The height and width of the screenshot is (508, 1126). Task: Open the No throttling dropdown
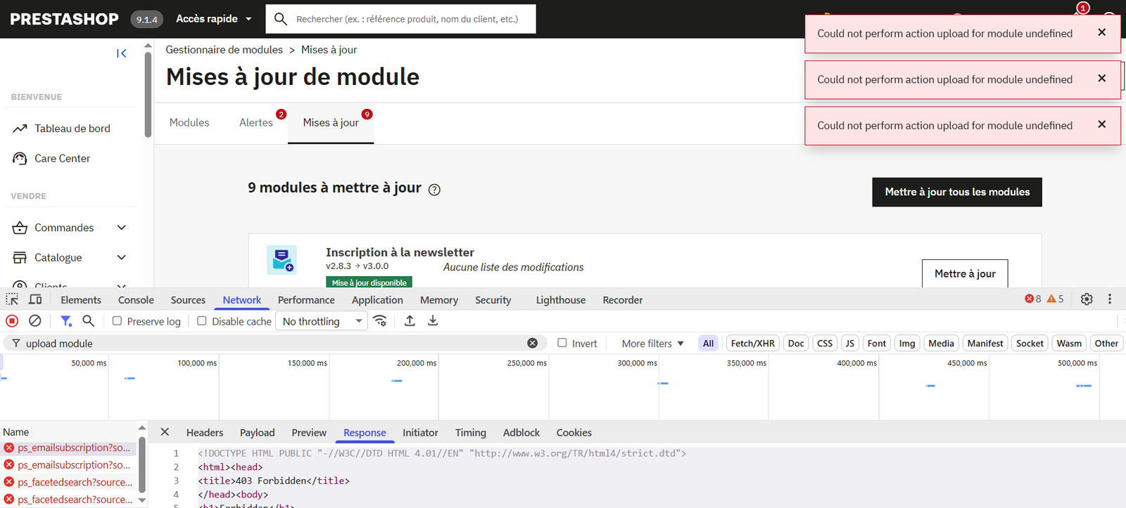[x=322, y=322]
